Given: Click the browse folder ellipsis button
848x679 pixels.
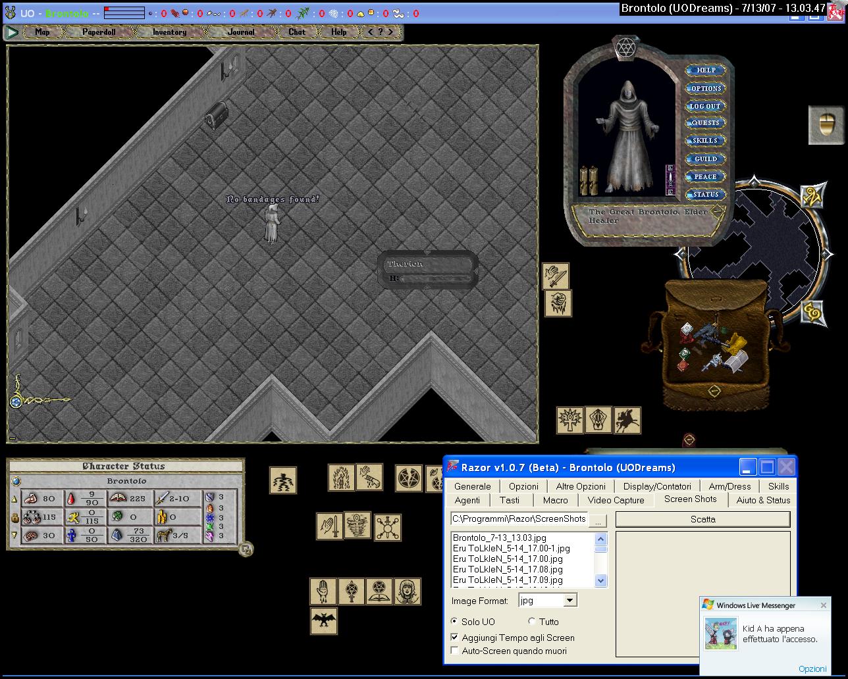Looking at the screenshot, I should click(597, 520).
